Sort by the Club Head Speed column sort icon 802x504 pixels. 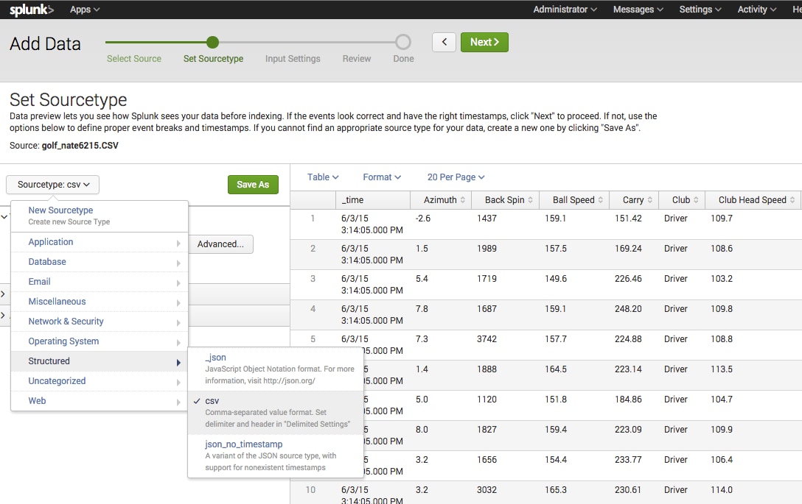tap(792, 200)
